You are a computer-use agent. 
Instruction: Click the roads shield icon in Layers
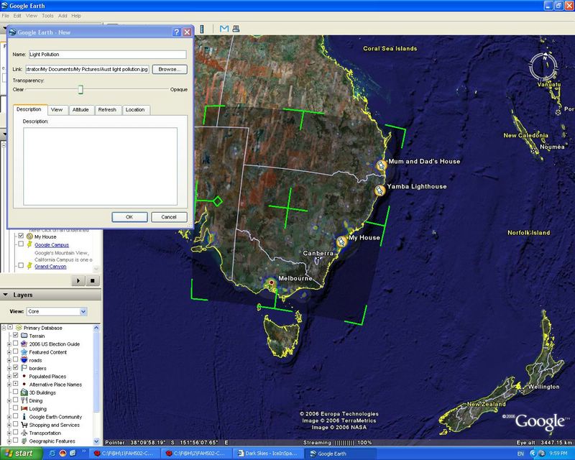coord(24,359)
